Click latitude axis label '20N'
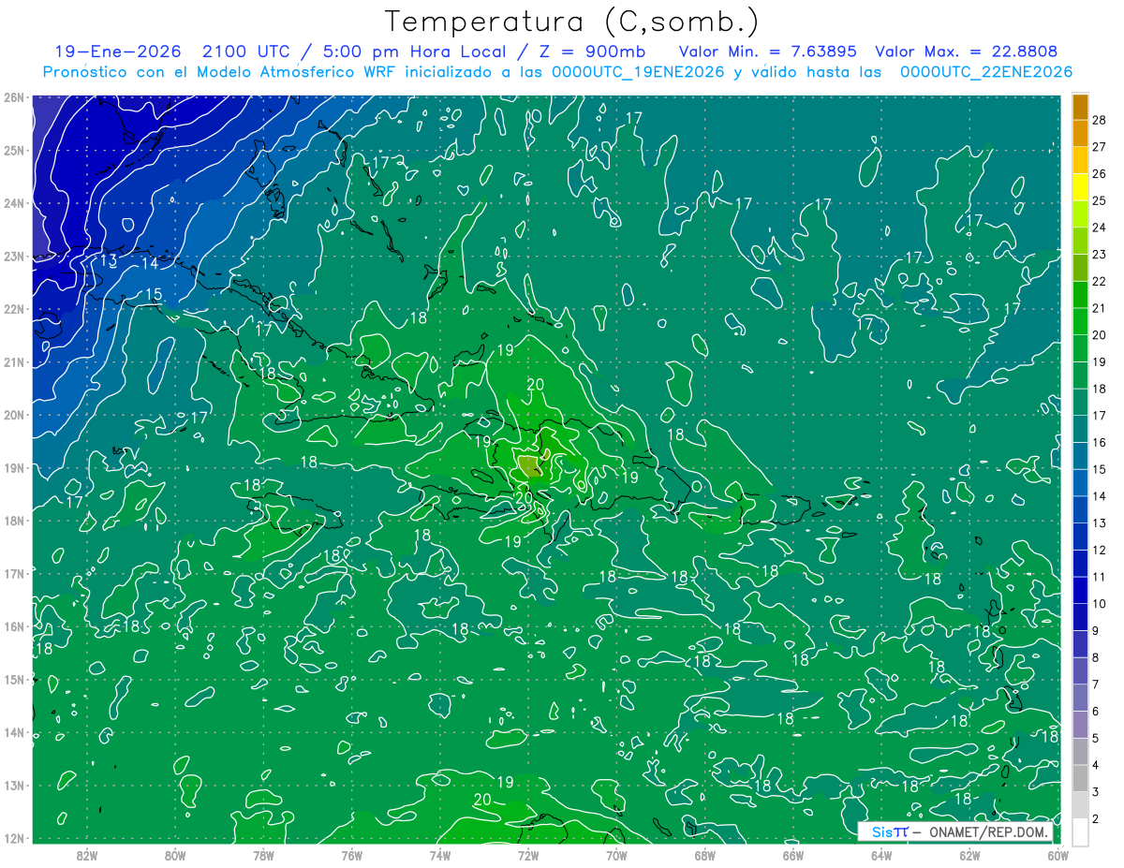The height and width of the screenshot is (868, 1124). [x=14, y=415]
